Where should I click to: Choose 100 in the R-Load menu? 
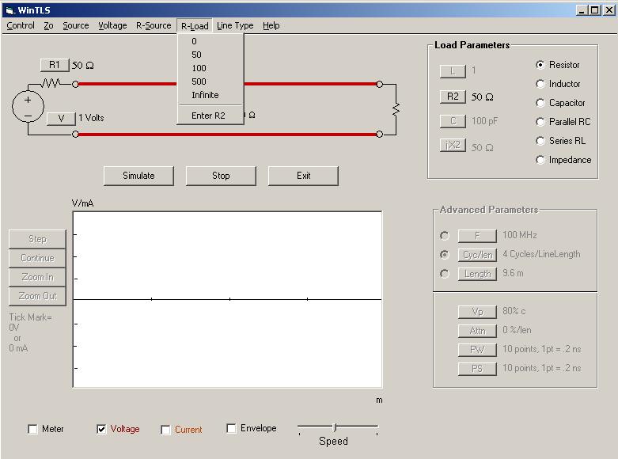point(210,68)
